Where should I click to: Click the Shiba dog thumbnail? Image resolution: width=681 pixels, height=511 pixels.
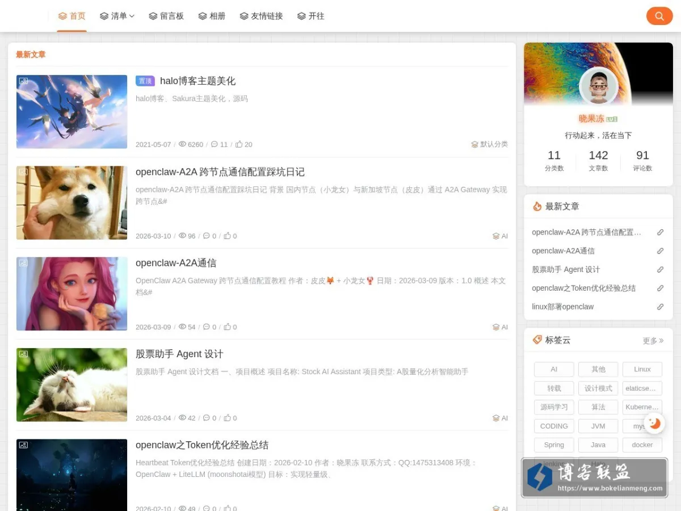(x=72, y=203)
